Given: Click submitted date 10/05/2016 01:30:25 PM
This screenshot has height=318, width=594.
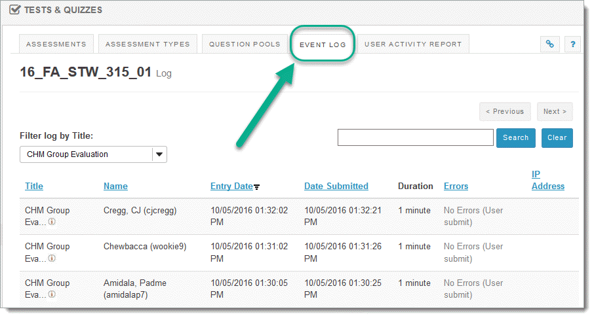Looking at the screenshot, I should (343, 289).
